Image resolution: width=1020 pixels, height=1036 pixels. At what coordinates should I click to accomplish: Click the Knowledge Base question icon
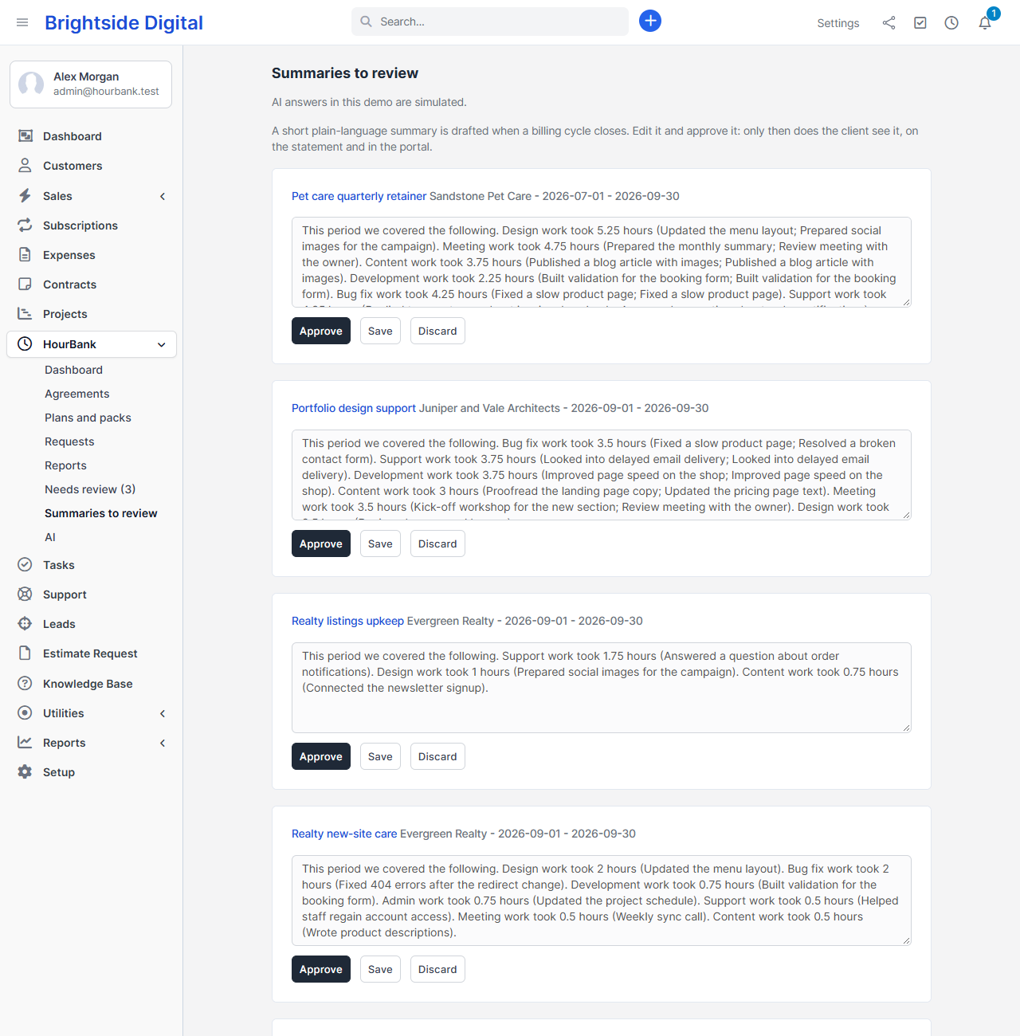25,684
